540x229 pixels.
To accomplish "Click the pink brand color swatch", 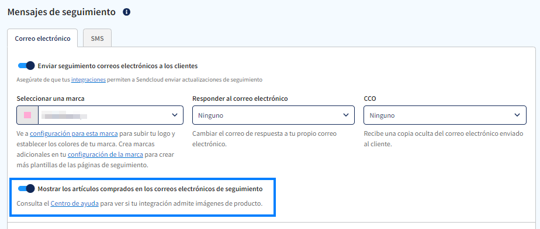I will pyautogui.click(x=27, y=115).
